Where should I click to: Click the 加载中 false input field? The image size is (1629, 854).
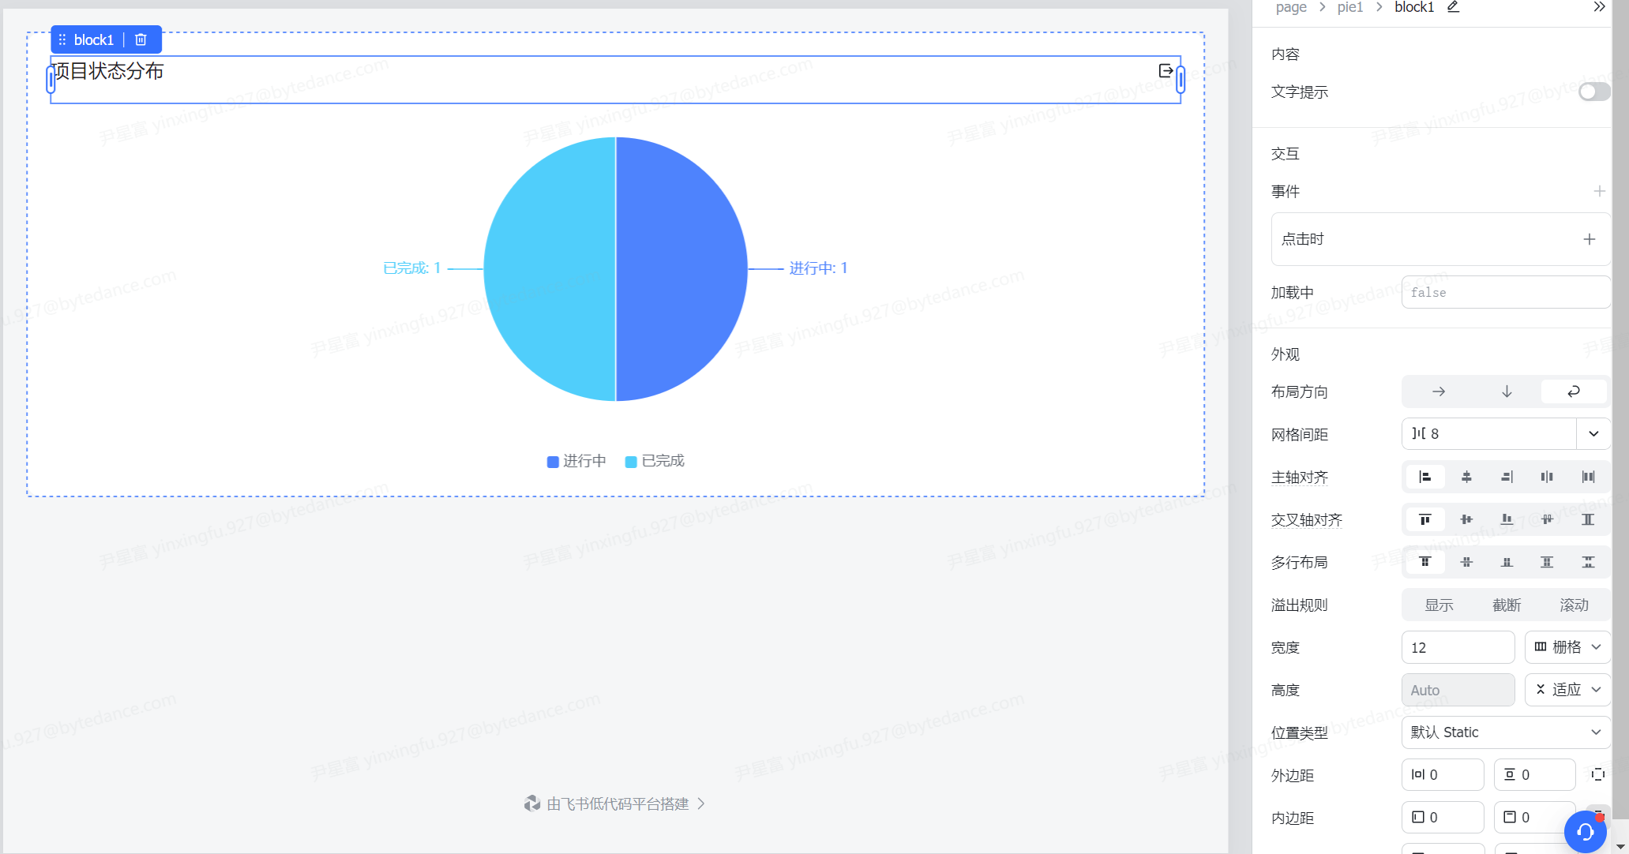click(1506, 292)
